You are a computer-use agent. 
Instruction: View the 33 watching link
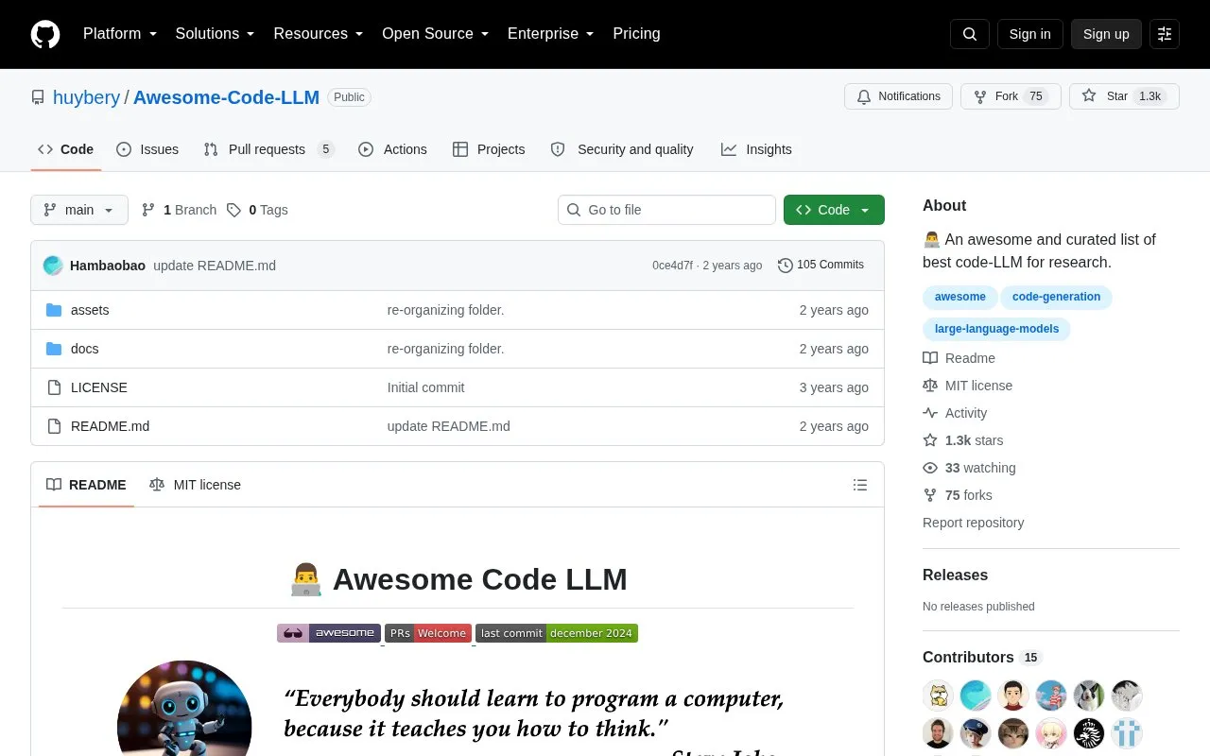(970, 468)
